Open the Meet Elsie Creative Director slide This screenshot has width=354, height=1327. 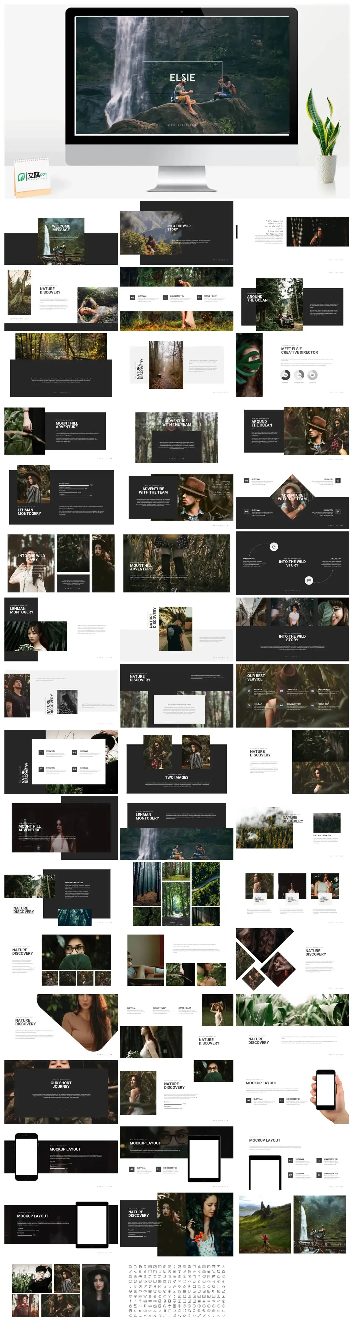pos(292,365)
